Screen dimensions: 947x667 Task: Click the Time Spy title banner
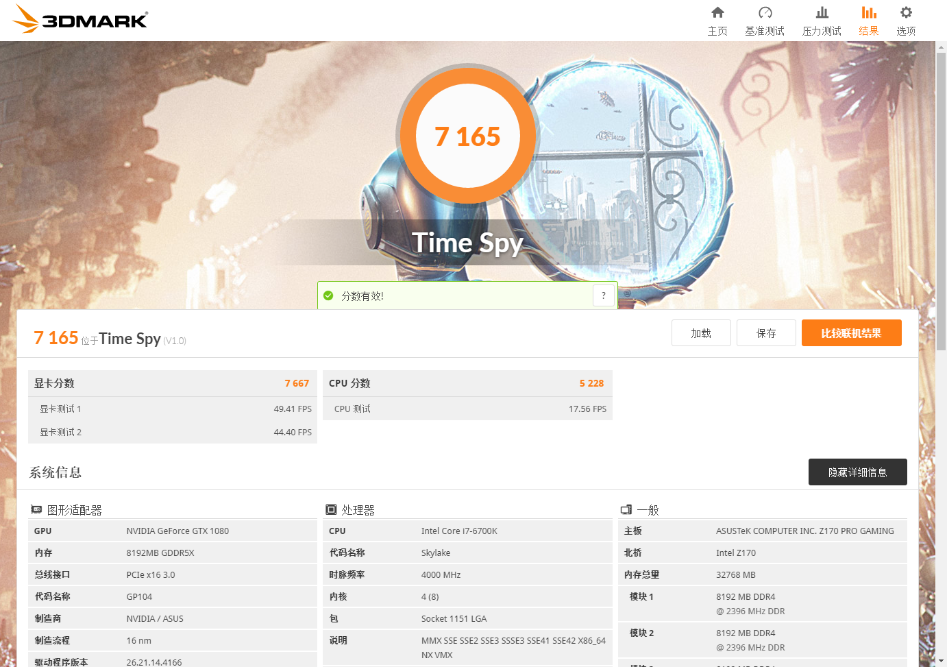pos(467,243)
